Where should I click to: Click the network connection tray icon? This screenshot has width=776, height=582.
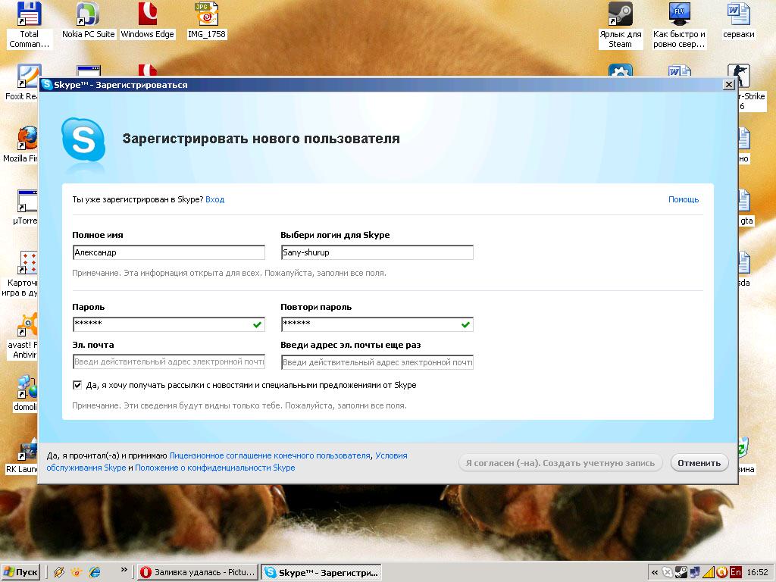point(695,572)
